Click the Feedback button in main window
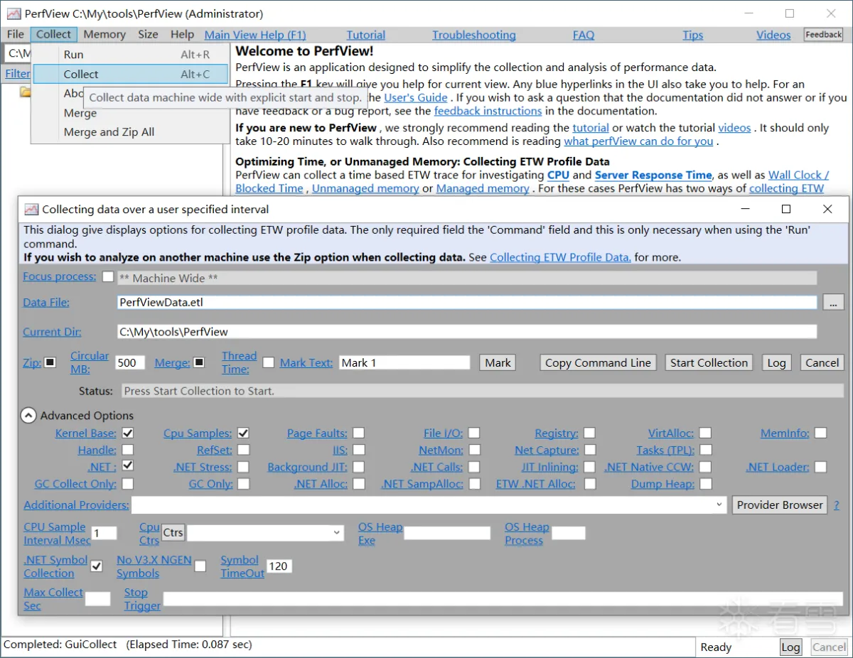 pos(823,35)
